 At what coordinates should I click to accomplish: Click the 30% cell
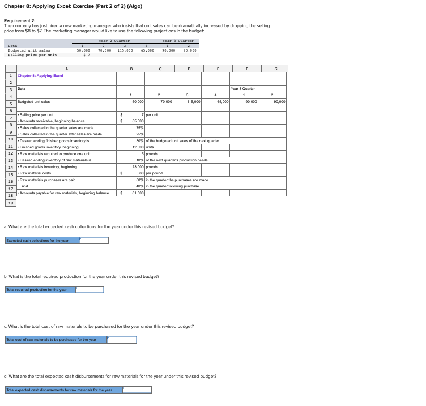pyautogui.click(x=131, y=140)
